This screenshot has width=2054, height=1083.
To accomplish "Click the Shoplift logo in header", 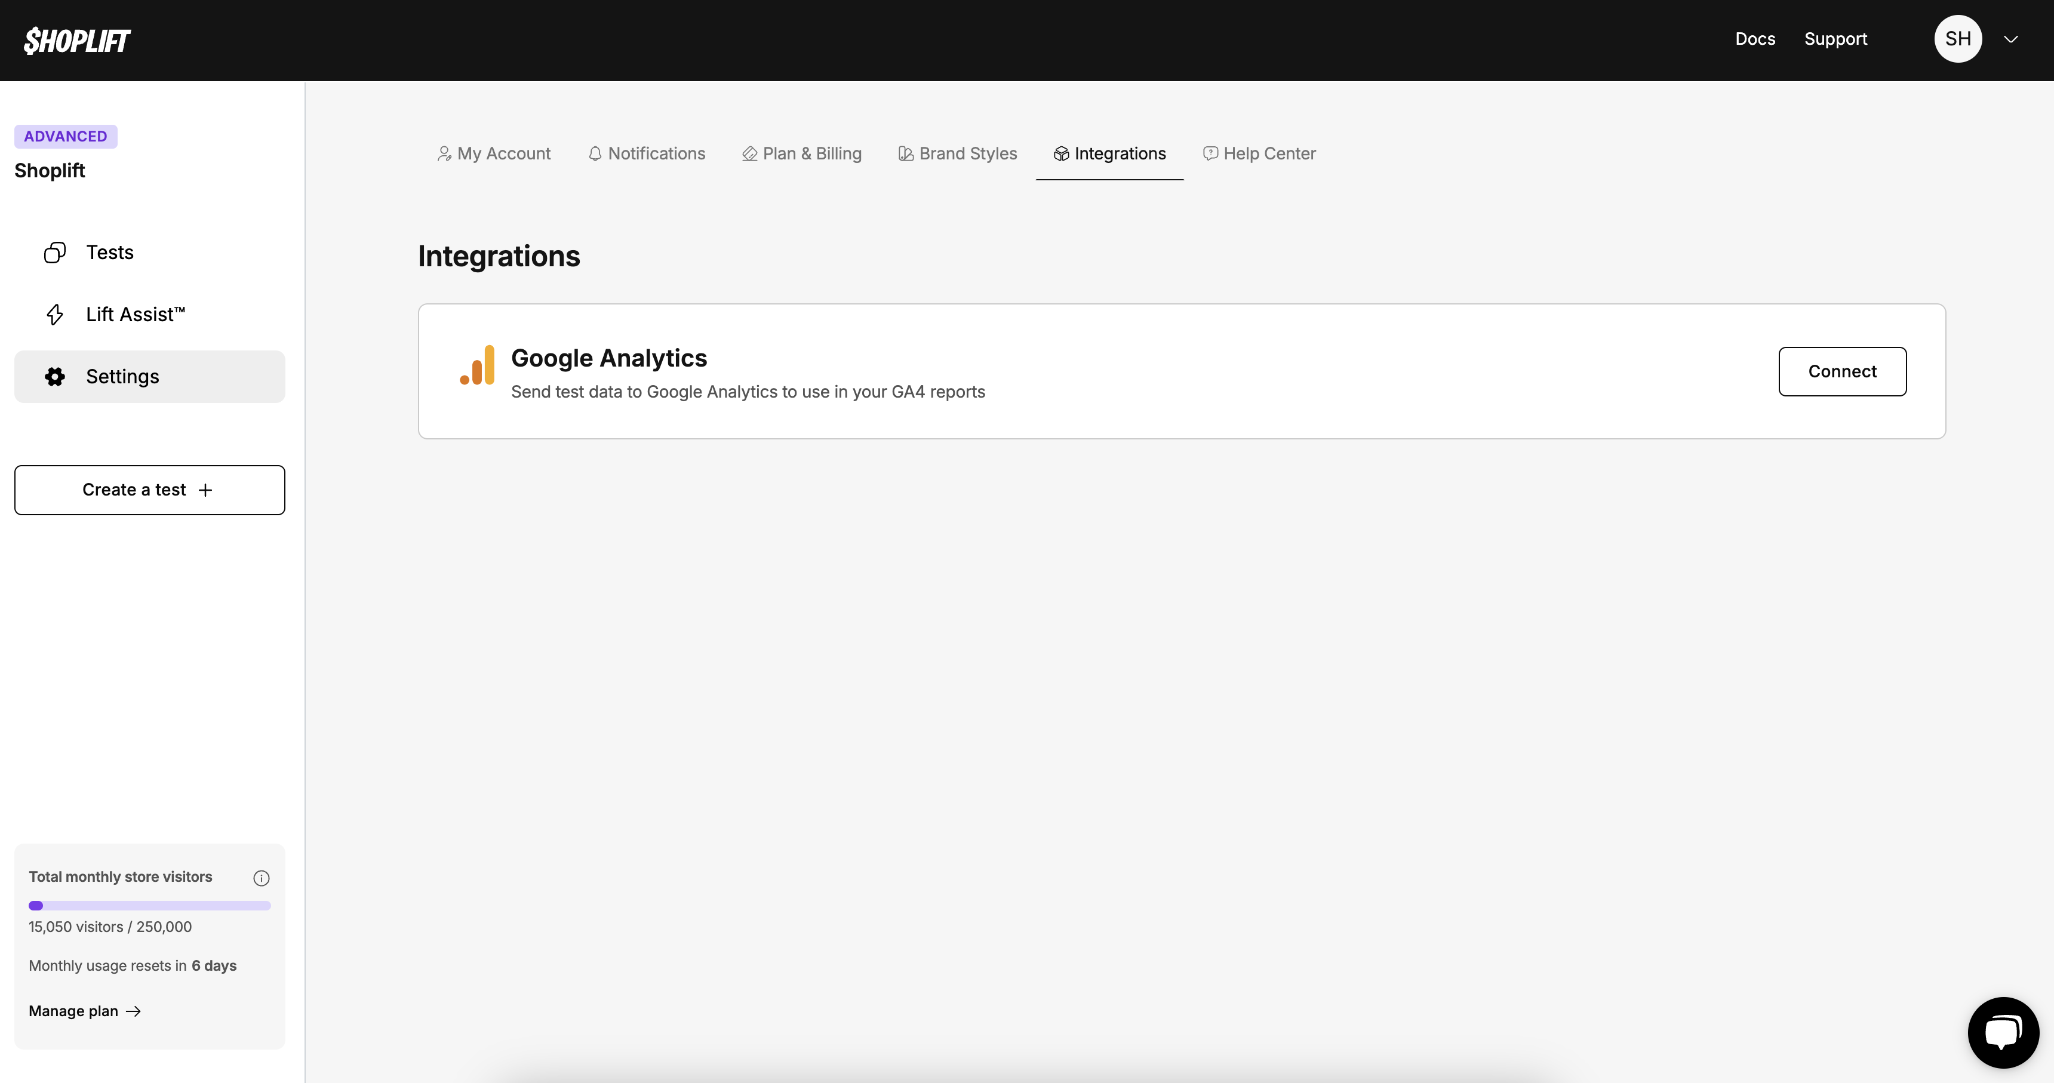I will pos(76,40).
